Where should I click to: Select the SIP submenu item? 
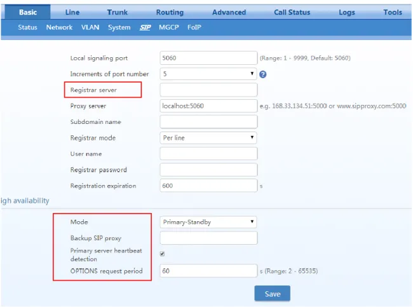point(145,27)
